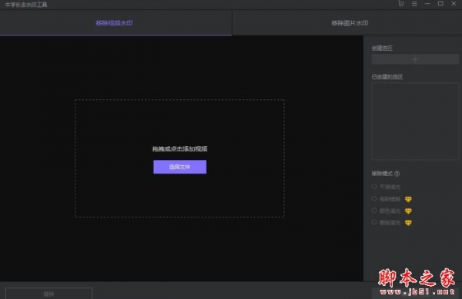Screen dimensions: 462x299
Task: Select the 高斯模糊 radio option
Action: tap(374, 199)
